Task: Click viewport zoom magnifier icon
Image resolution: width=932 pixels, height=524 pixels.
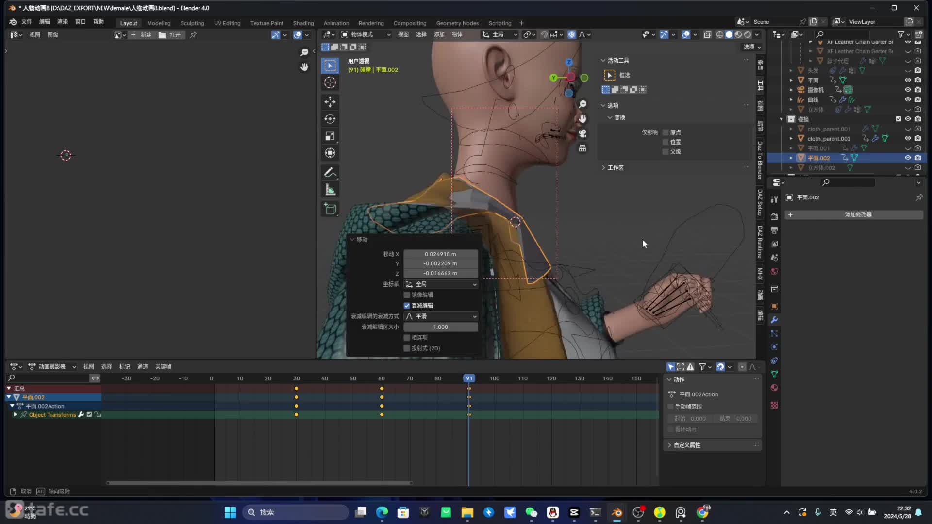Action: tap(582, 104)
